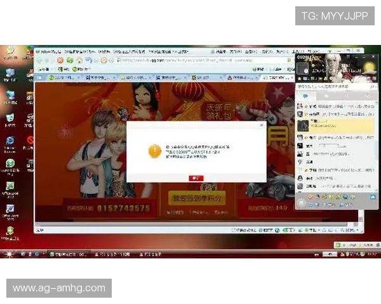The height and width of the screenshot is (304, 381).
Task: Select the QQ conversations tab with the blue chat bubble
Action: tap(305, 96)
